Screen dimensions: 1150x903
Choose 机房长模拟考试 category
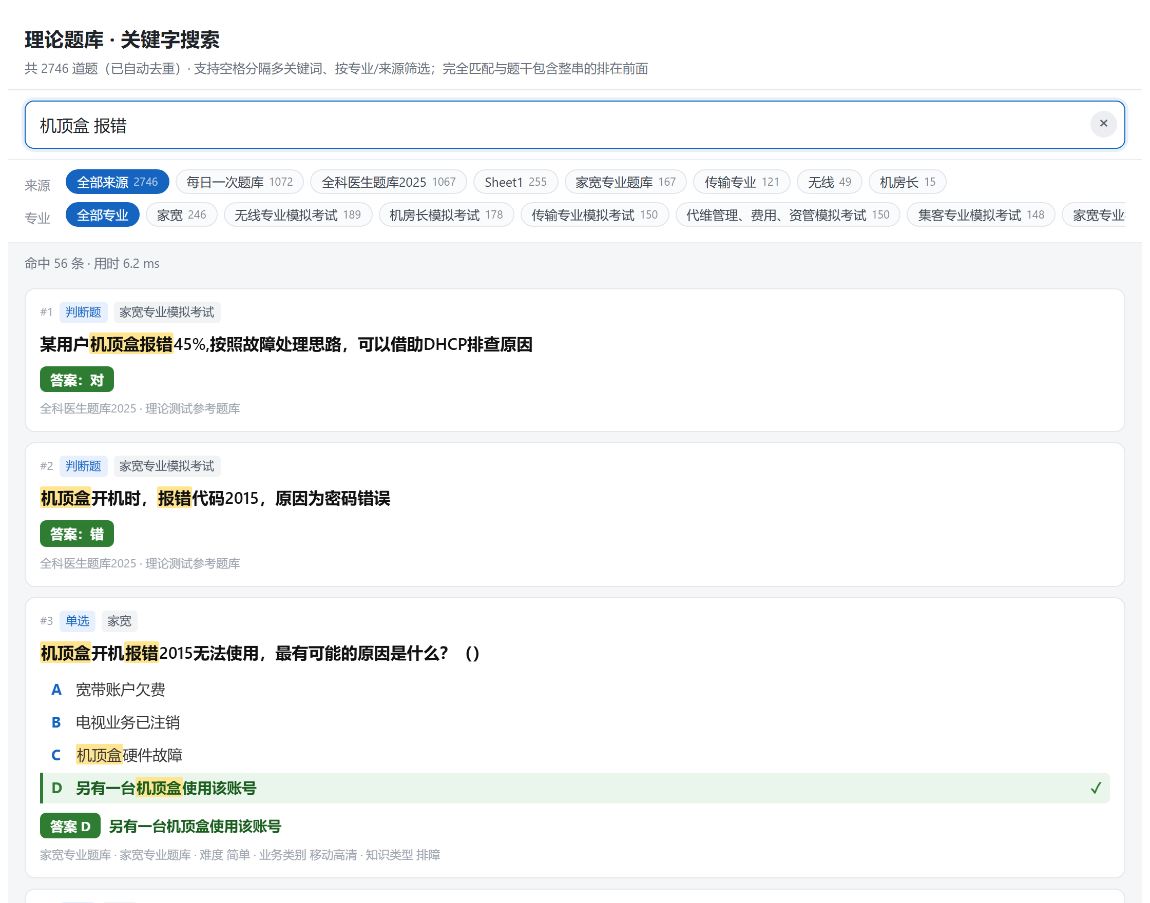pyautogui.click(x=446, y=214)
